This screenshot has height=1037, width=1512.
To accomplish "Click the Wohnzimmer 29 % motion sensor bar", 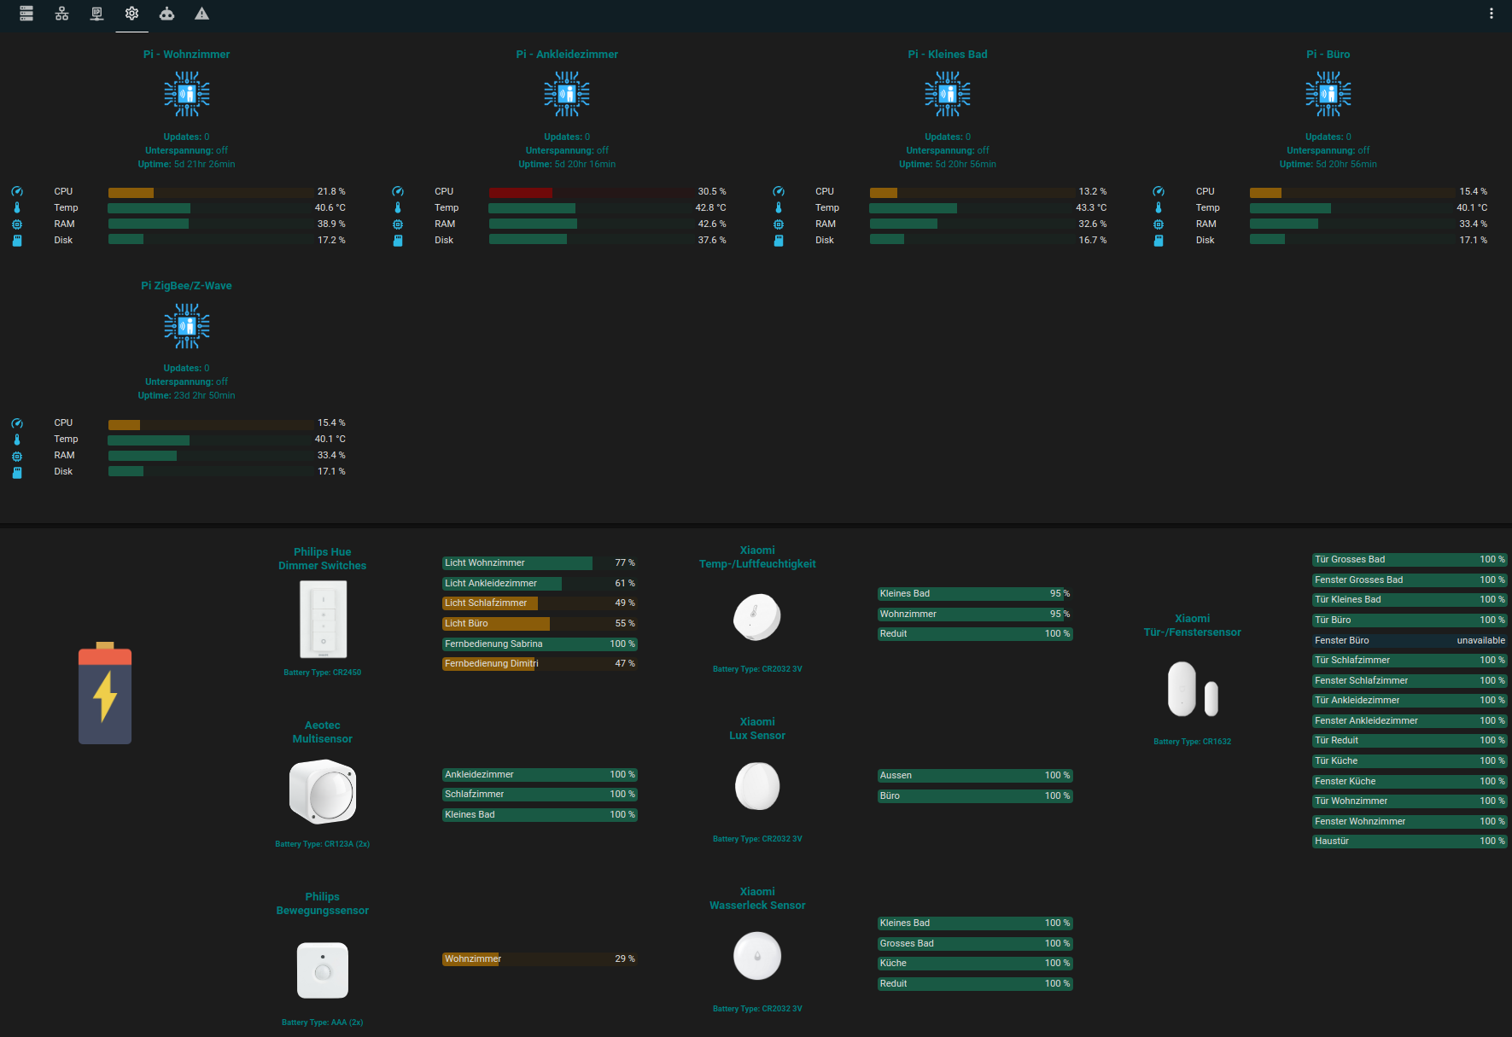I will tap(540, 959).
